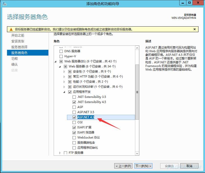Expand the 性能 tree node
Screen dimensions: 205x173
64,82
